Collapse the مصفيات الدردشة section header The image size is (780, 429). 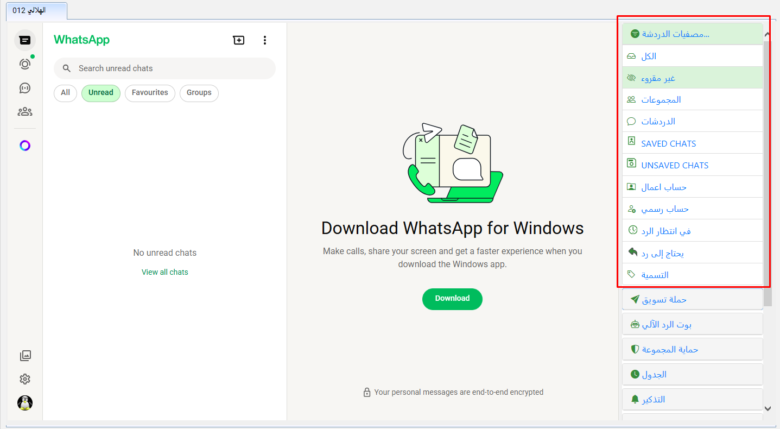[692, 34]
